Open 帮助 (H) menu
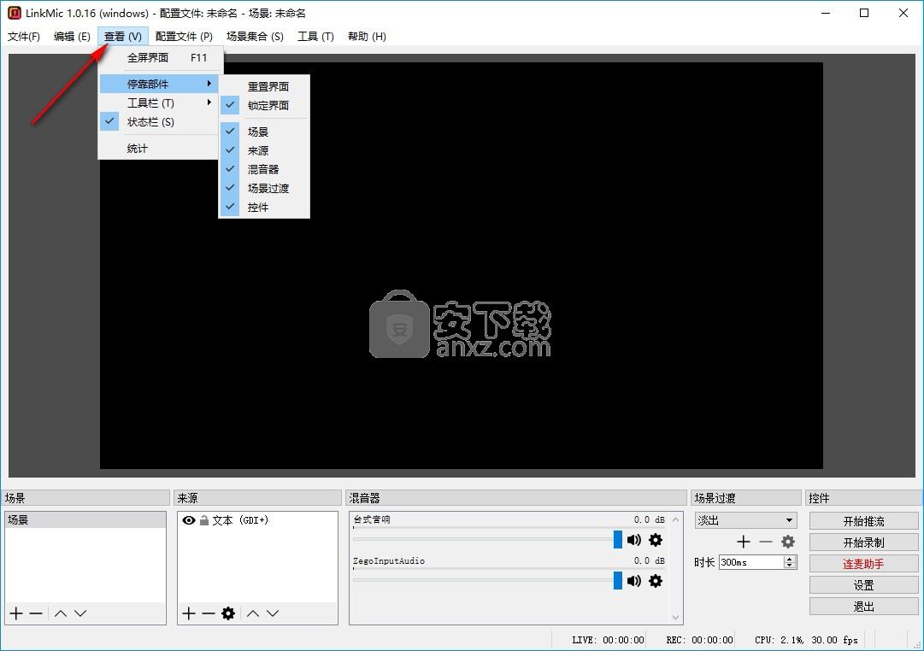924x651 pixels. click(x=367, y=37)
